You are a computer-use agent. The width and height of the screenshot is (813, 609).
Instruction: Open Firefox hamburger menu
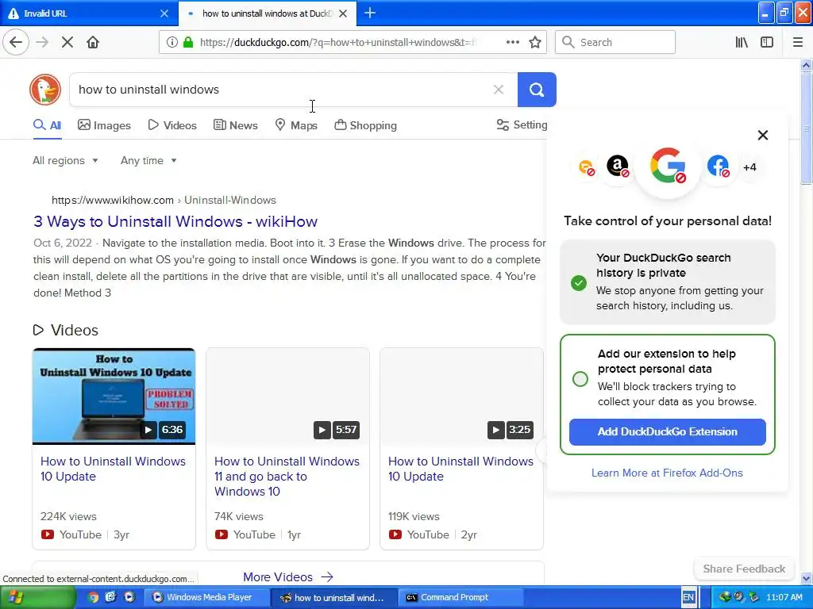[x=798, y=43]
